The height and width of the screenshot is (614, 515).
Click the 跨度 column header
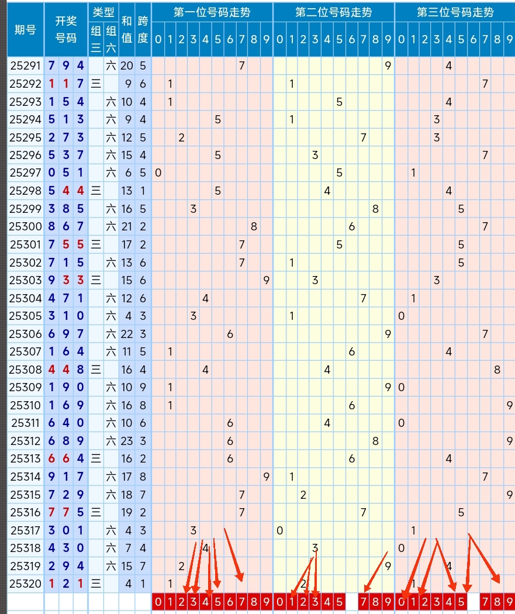coord(143,30)
